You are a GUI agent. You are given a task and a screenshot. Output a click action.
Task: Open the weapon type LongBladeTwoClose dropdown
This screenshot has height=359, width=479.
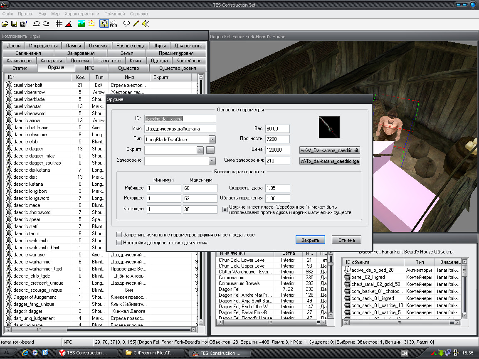(x=212, y=140)
